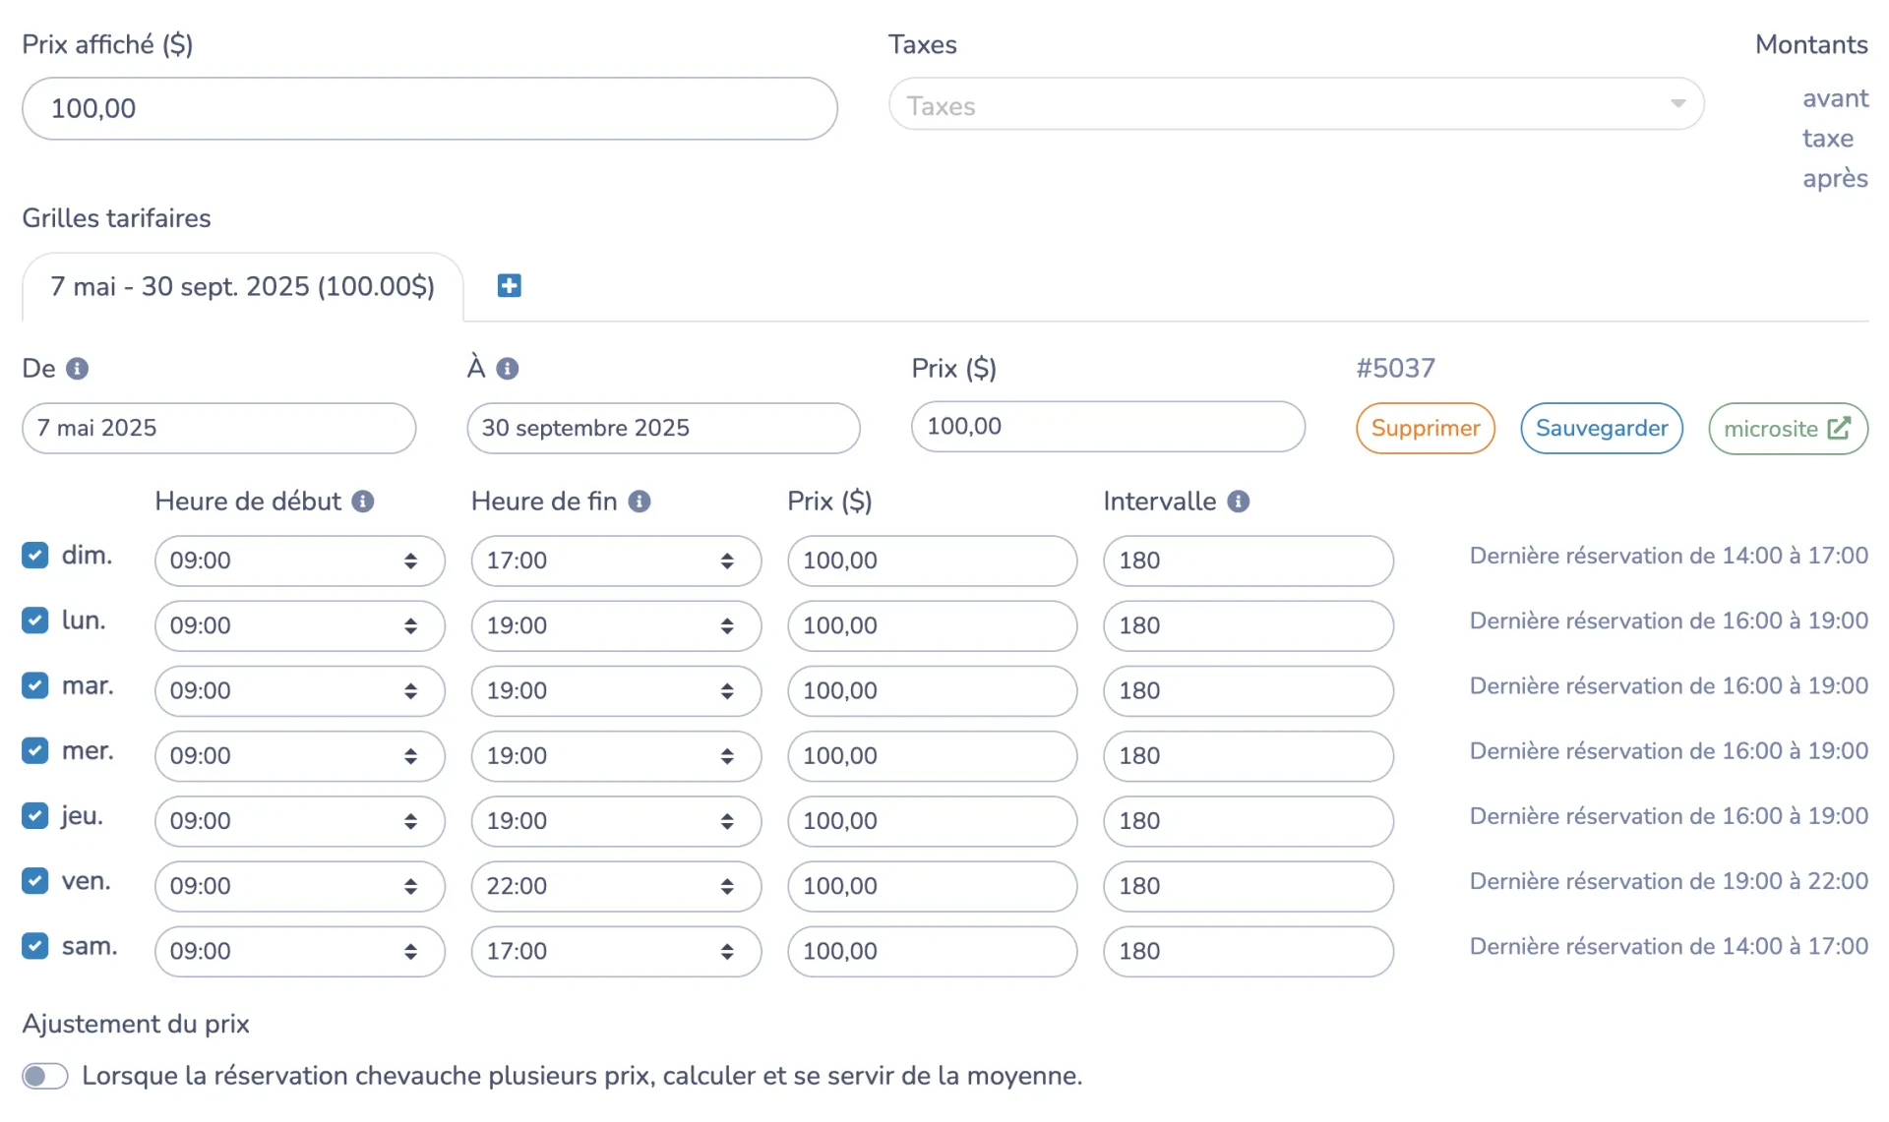
Task: Uncheck the jeu. day checkbox
Action: tap(35, 816)
